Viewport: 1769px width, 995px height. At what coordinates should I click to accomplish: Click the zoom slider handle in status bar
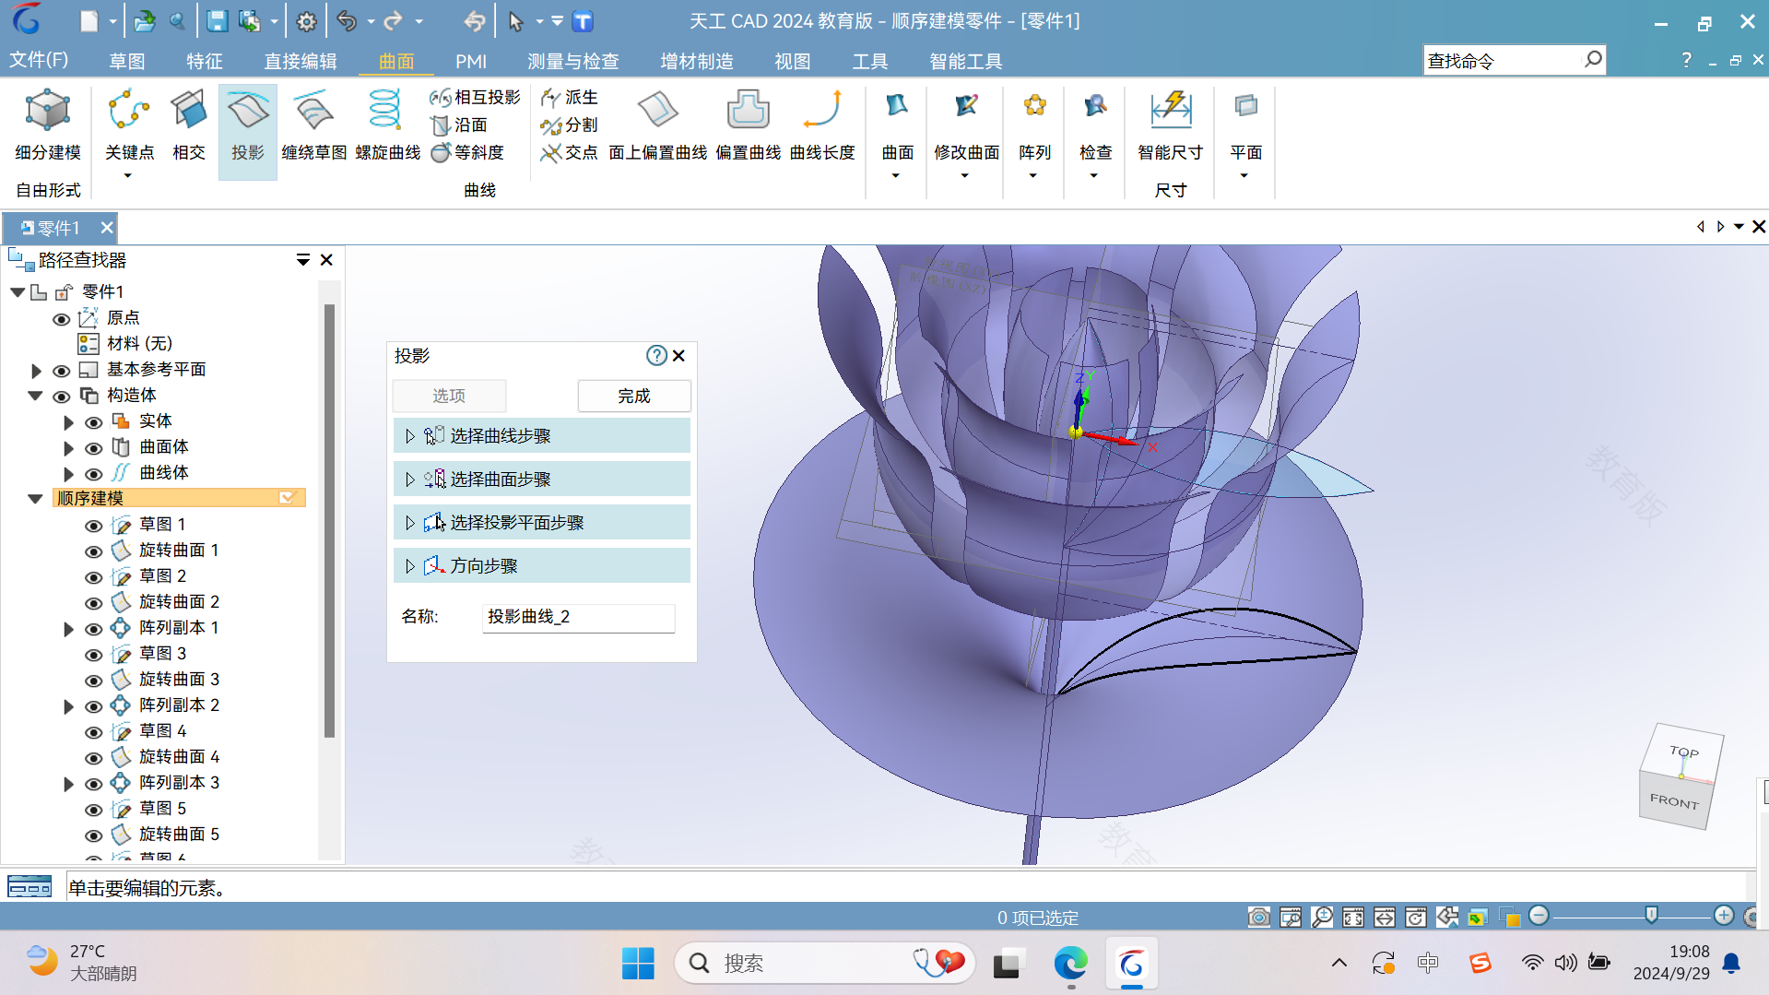[x=1651, y=915]
